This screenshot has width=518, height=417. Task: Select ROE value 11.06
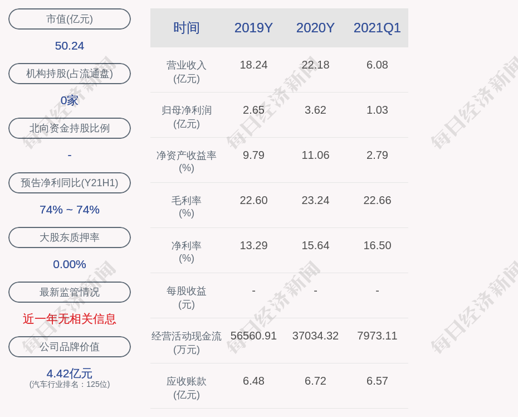[315, 155]
